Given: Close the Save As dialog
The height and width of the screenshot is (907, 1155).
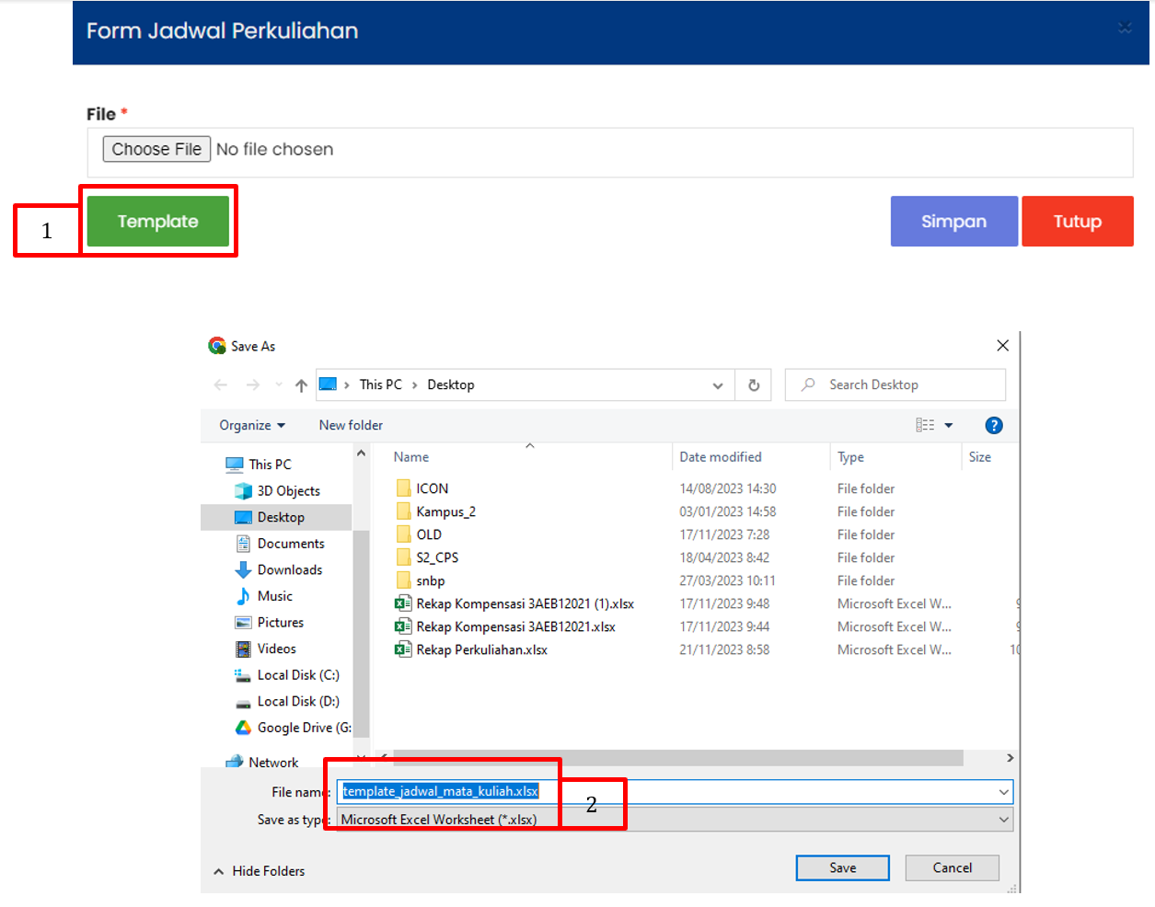Looking at the screenshot, I should (x=1002, y=346).
